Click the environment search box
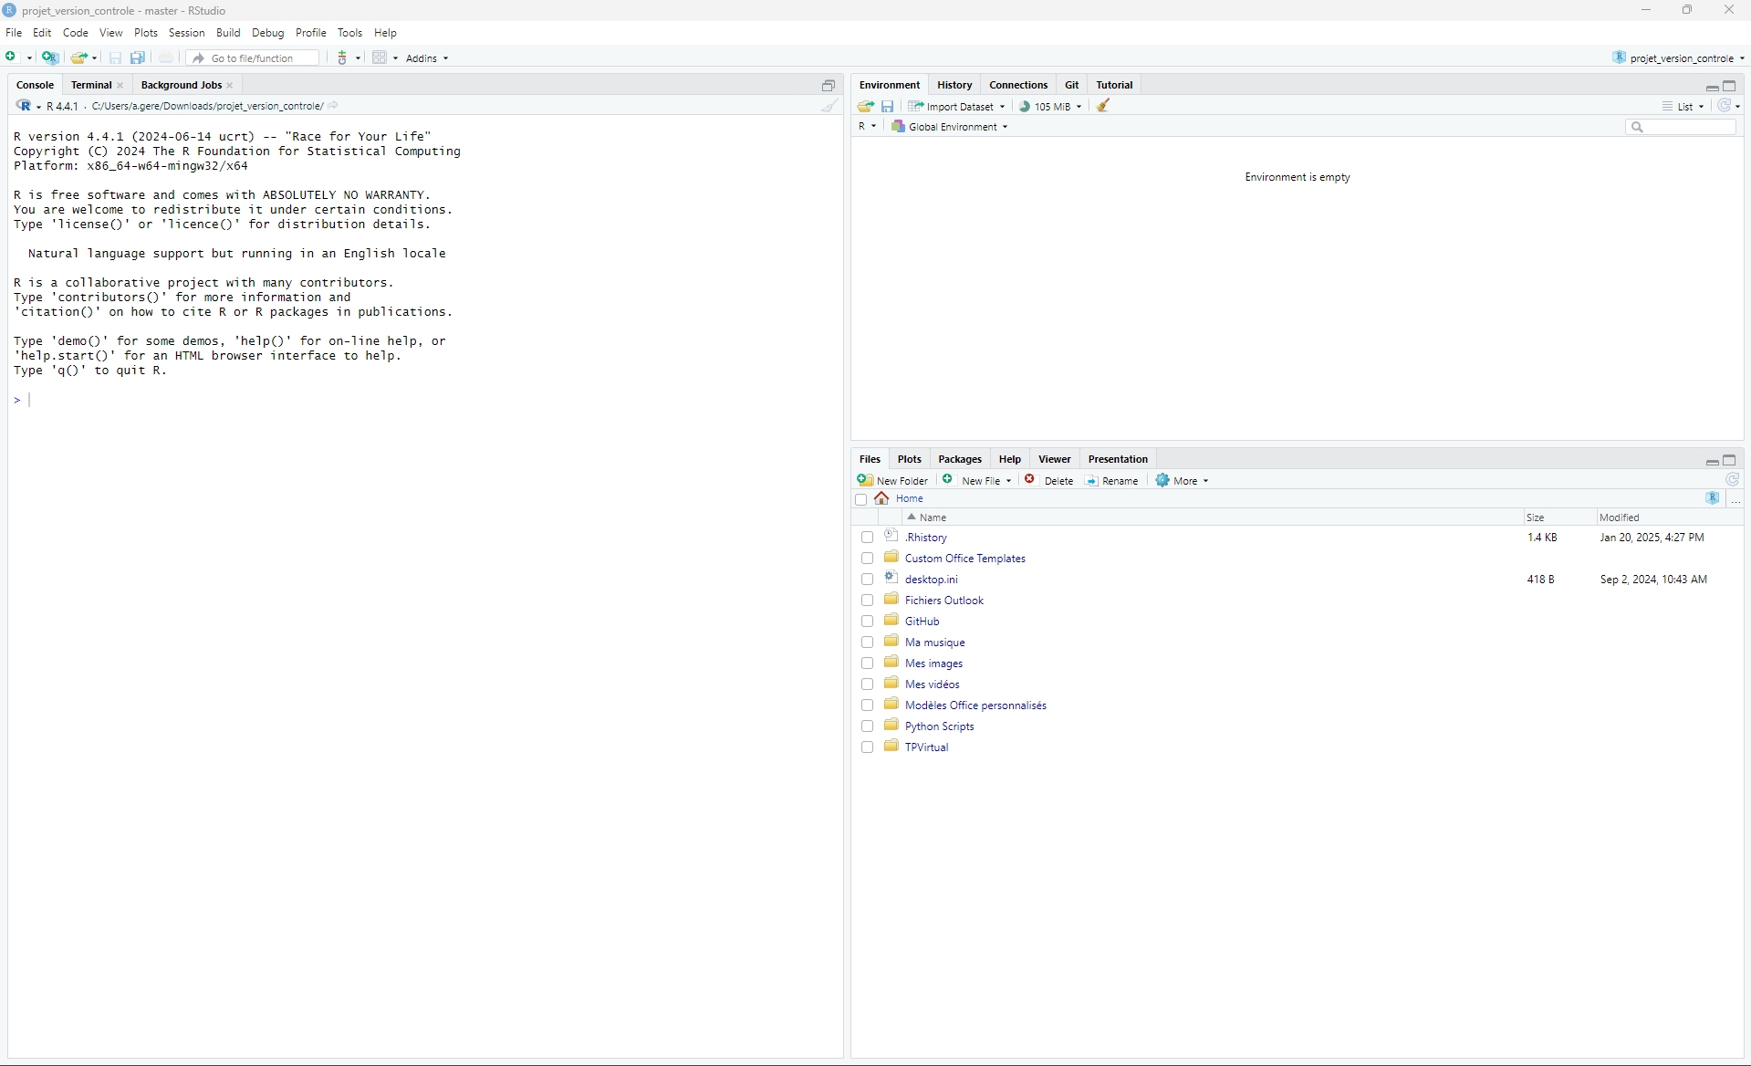This screenshot has height=1066, width=1751. (x=1686, y=127)
